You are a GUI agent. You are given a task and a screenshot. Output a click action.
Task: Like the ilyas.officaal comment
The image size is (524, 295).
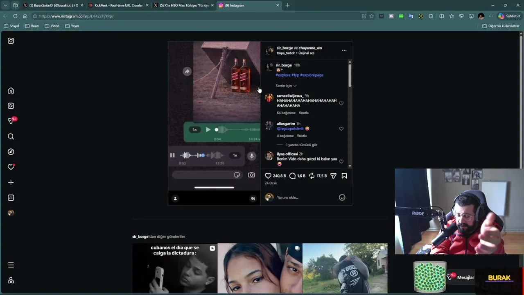[x=341, y=161]
